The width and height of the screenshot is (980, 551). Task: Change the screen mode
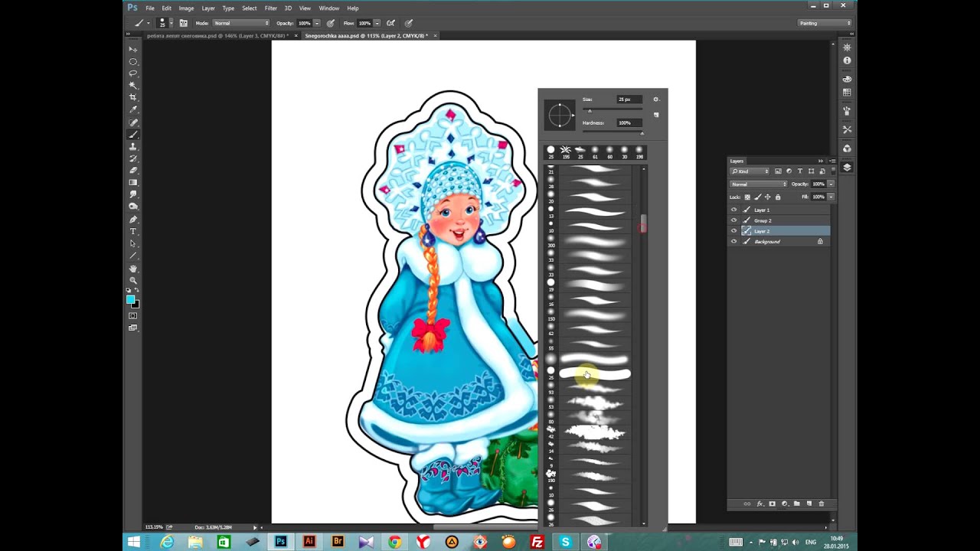click(133, 328)
